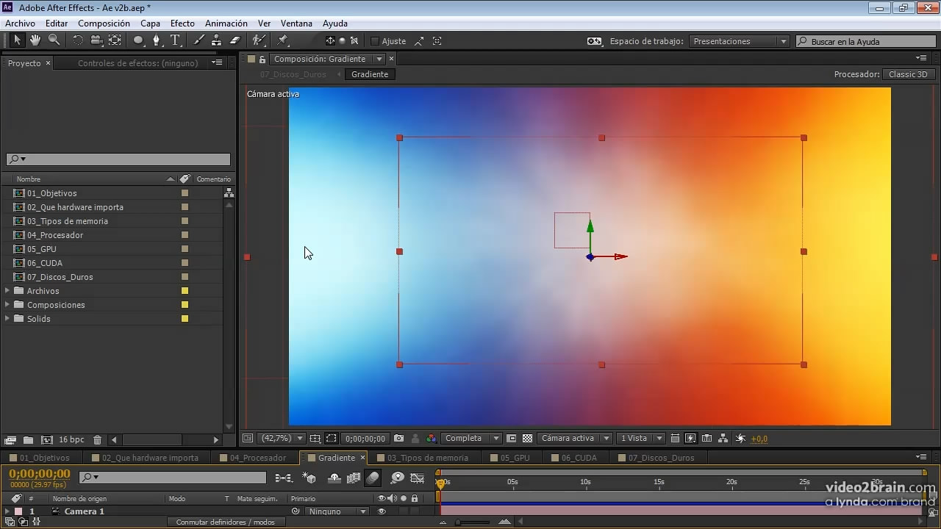Select the Hand tool
The image size is (941, 529).
tap(35, 40)
